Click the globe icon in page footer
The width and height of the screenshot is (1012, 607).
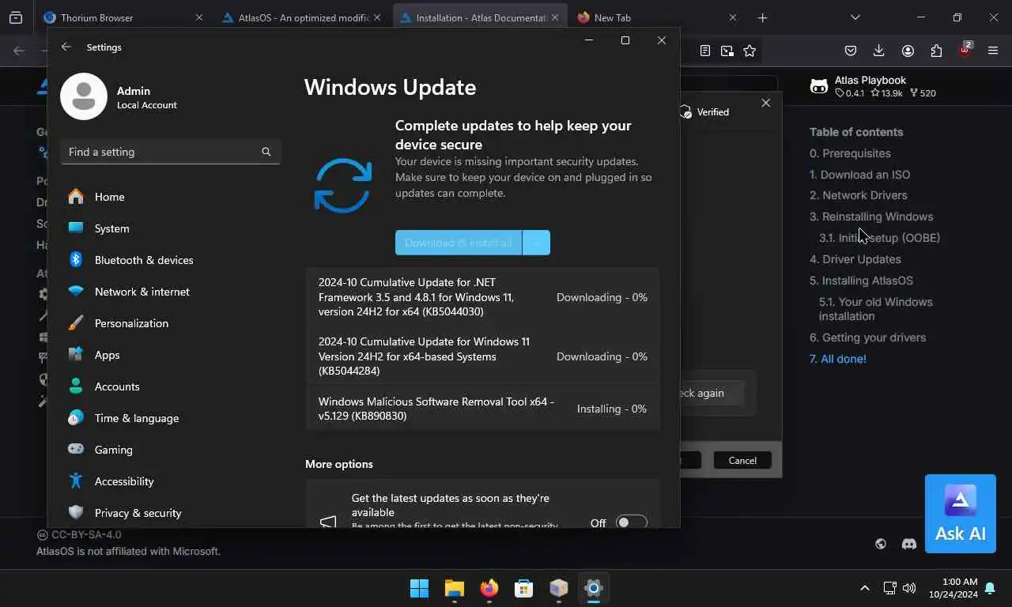881,544
